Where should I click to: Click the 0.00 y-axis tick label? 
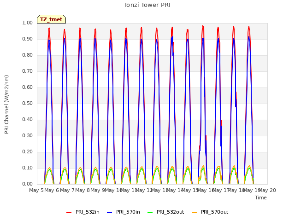28,184
